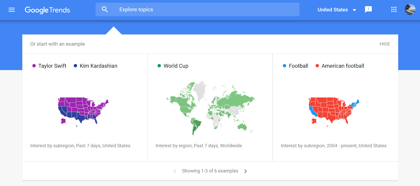The image size is (420, 186).
Task: Open the hamburger main menu
Action: click(12, 10)
